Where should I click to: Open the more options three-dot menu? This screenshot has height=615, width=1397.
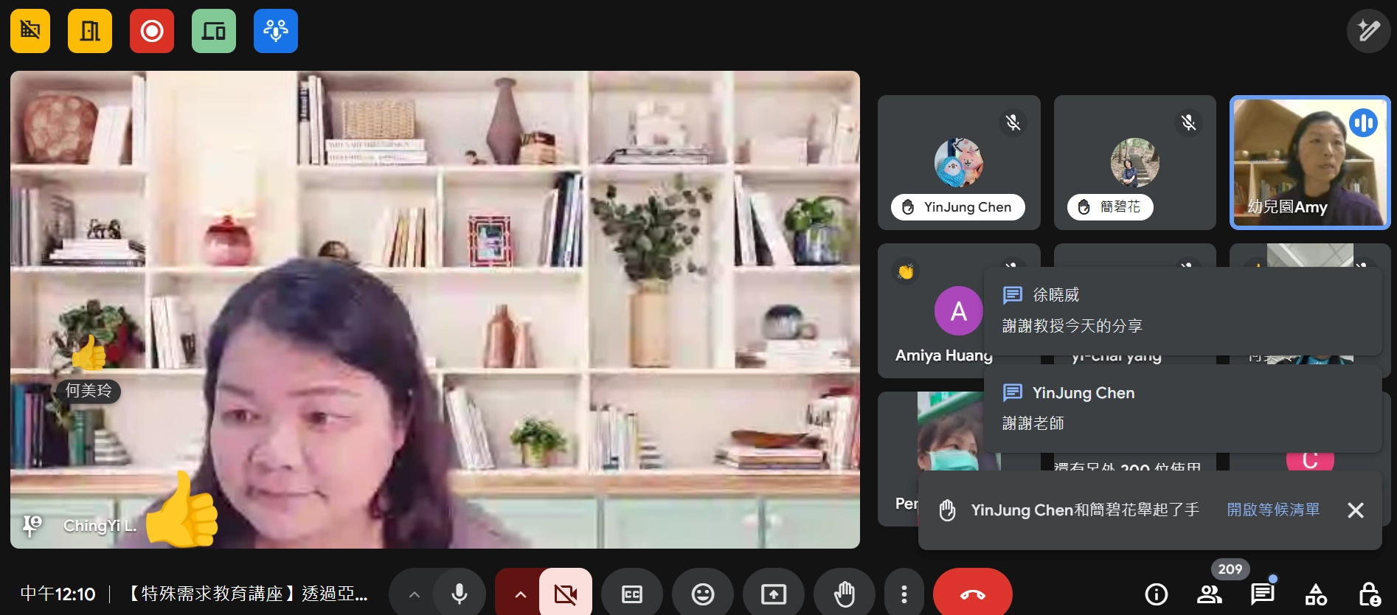point(904,594)
